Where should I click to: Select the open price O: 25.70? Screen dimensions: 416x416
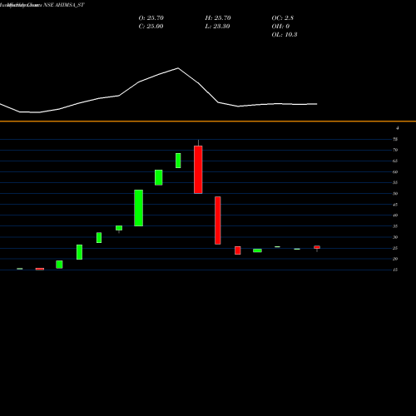151,18
